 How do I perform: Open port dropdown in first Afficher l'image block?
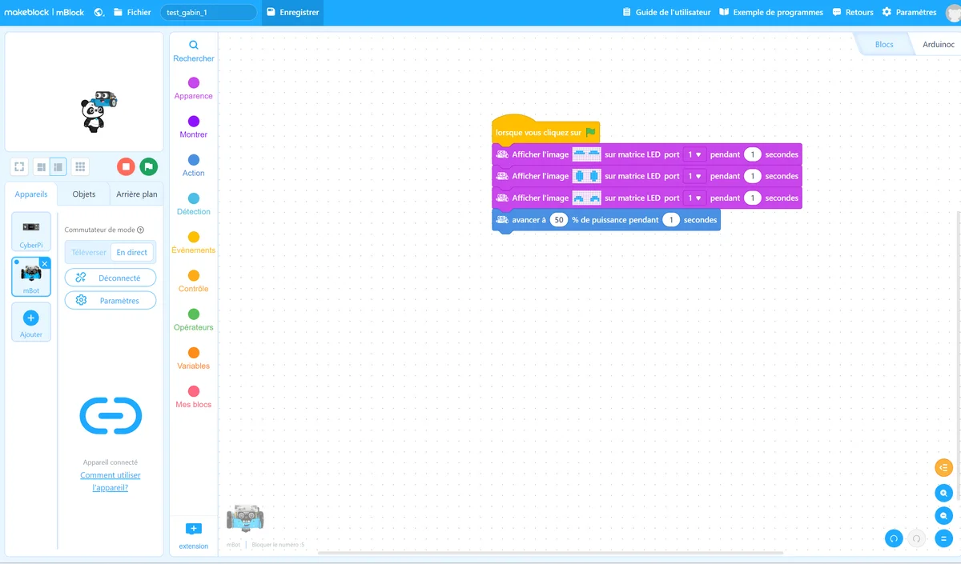tap(694, 154)
